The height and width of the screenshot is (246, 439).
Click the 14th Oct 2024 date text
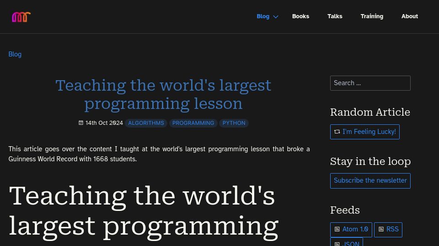pos(104,123)
